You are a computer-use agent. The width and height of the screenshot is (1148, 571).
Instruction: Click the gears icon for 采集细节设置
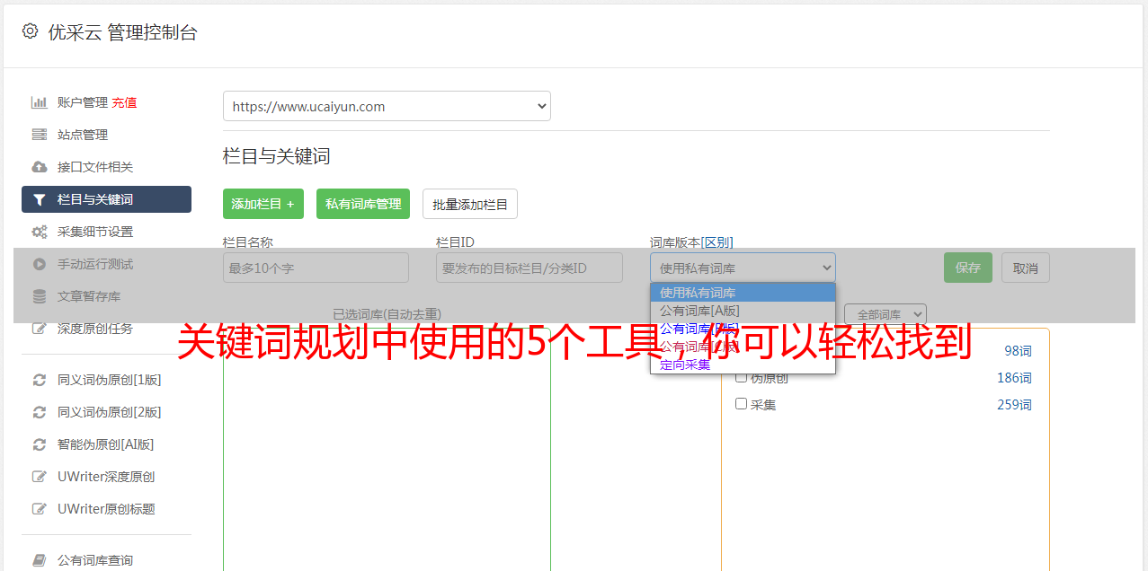[x=40, y=232]
